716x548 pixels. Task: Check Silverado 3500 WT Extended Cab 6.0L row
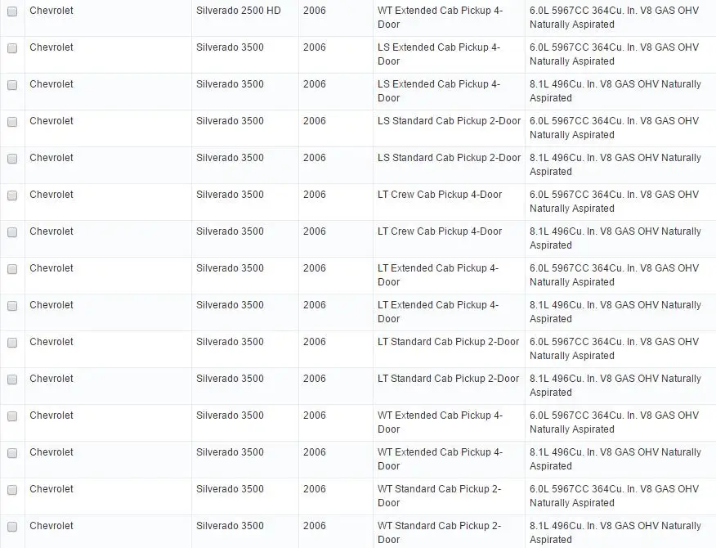(x=12, y=416)
